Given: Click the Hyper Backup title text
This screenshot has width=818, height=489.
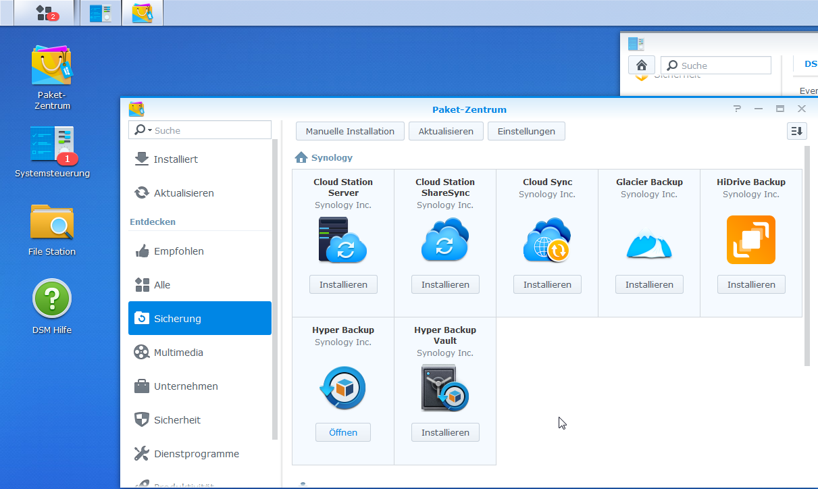Looking at the screenshot, I should 343,330.
